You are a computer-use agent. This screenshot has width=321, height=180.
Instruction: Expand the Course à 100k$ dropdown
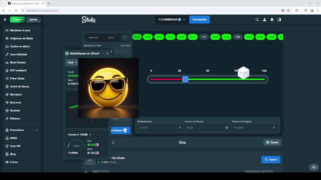pos(80,134)
